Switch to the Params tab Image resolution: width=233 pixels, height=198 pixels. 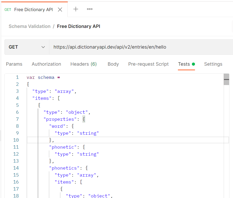tap(14, 64)
